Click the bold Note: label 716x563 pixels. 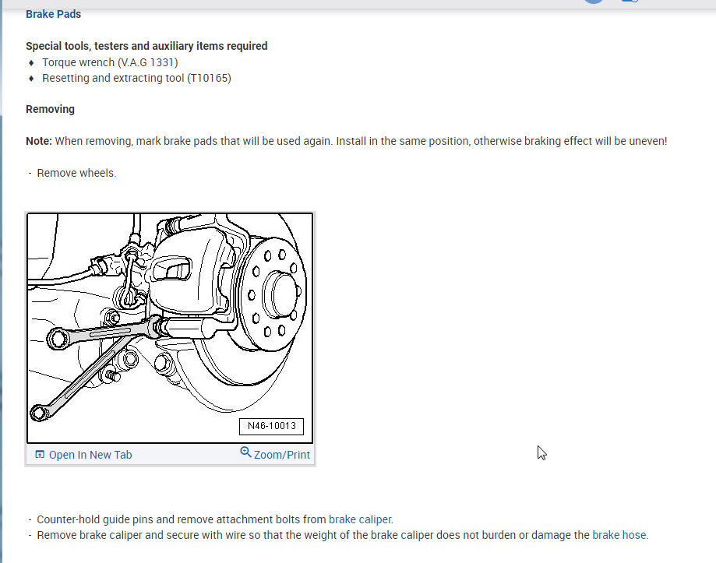coord(39,142)
